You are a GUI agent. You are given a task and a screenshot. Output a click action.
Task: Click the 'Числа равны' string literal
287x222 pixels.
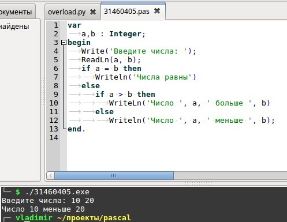click(162, 77)
